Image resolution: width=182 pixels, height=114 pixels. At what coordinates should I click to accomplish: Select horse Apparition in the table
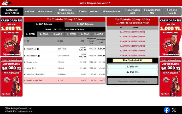(64, 49)
